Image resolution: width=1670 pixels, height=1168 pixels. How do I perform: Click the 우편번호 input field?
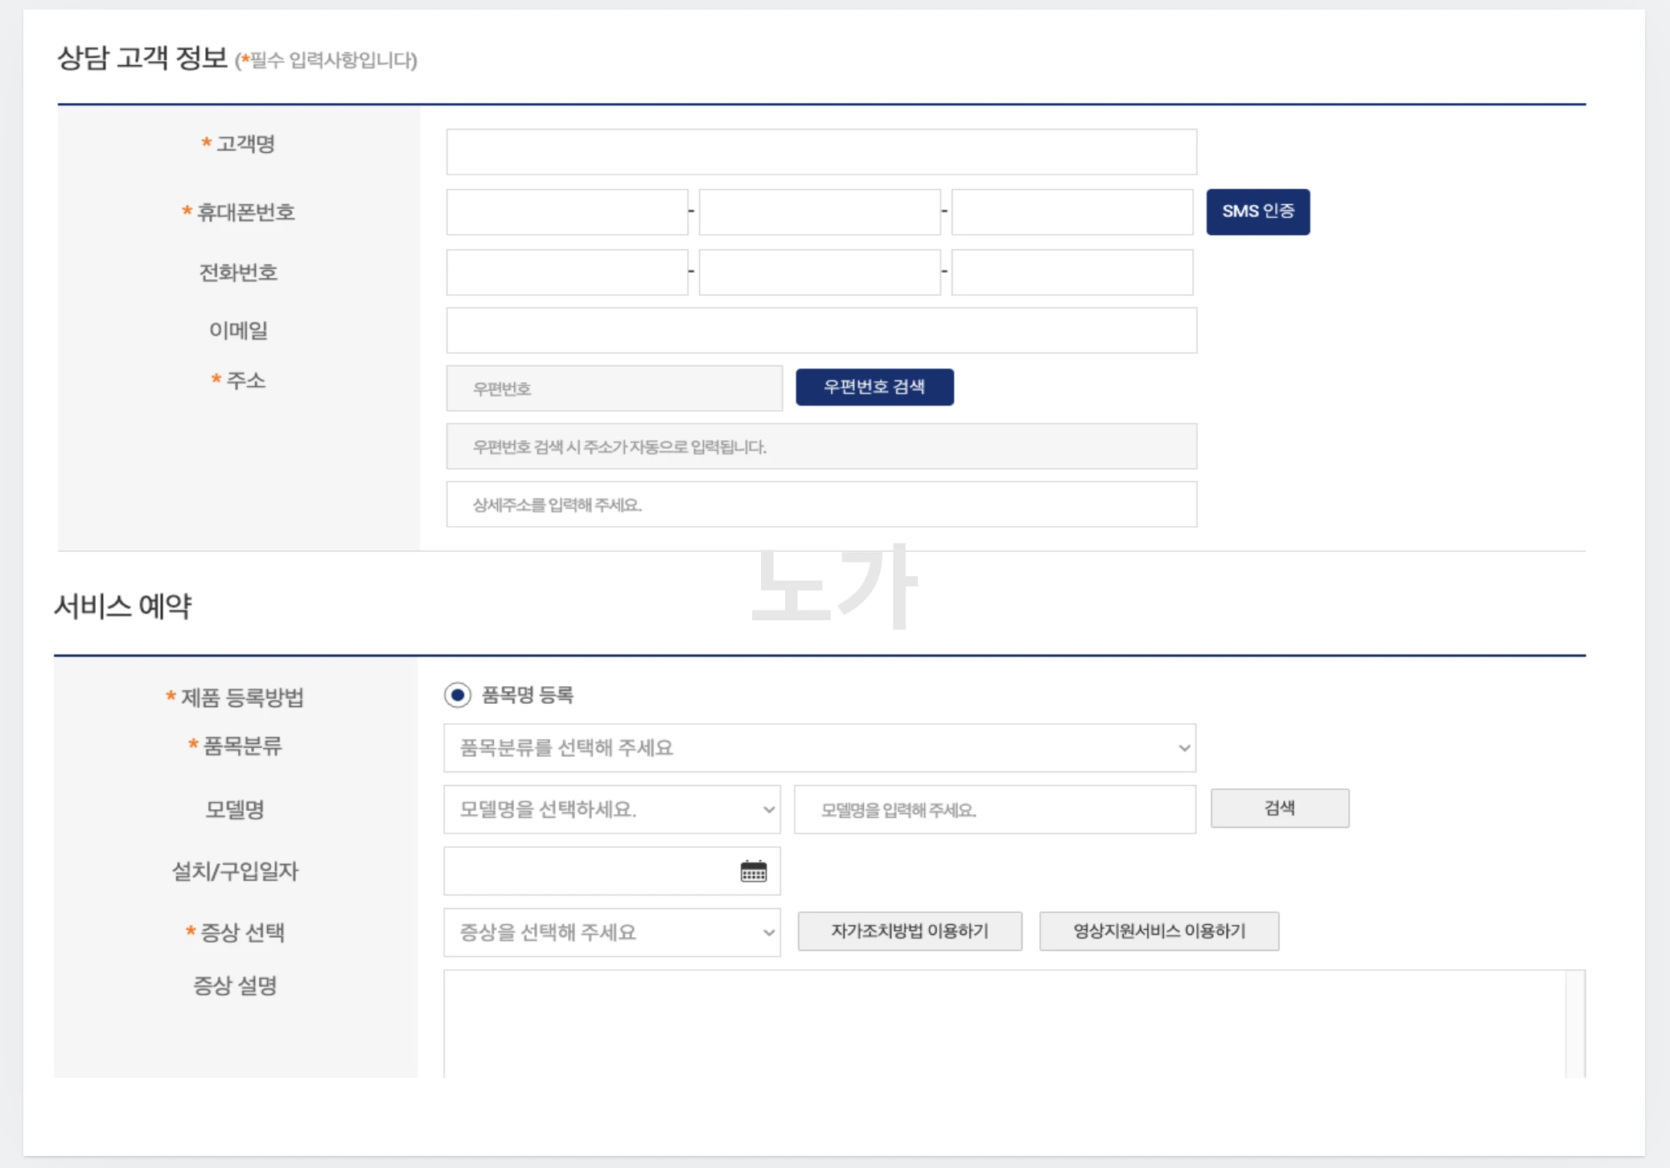tap(615, 387)
